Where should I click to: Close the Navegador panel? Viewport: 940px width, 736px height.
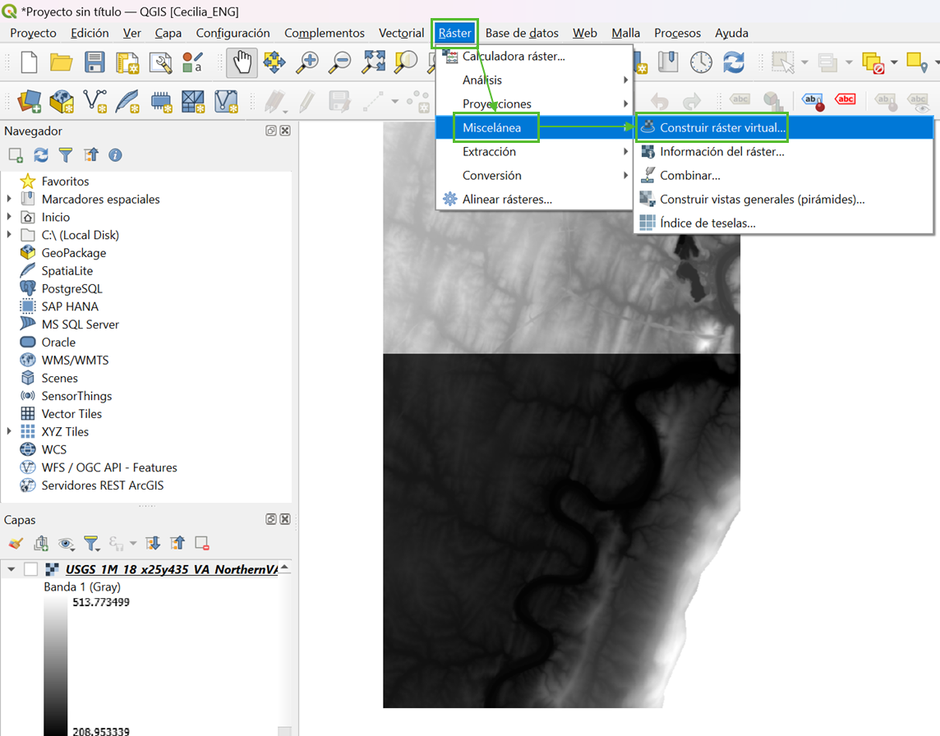coord(285,131)
